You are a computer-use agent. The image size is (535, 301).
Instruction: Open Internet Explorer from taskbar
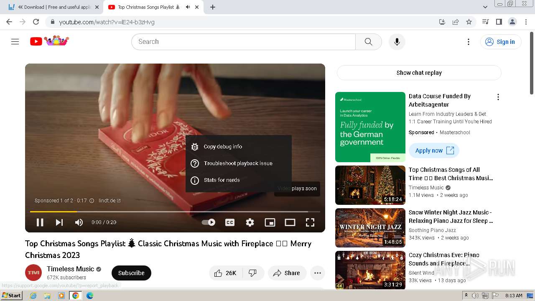coord(33,296)
